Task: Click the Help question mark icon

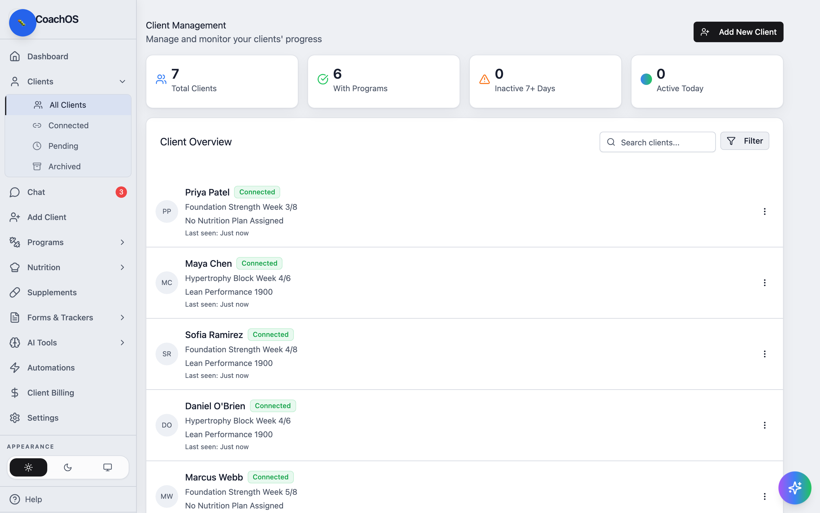Action: [15, 499]
